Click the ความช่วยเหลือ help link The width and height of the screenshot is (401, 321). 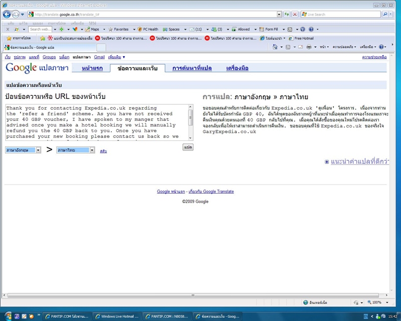[x=374, y=57]
